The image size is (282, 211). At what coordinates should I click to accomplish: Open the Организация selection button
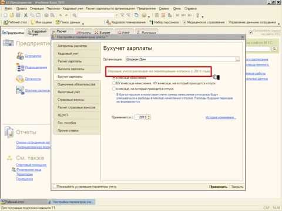[x=237, y=59]
